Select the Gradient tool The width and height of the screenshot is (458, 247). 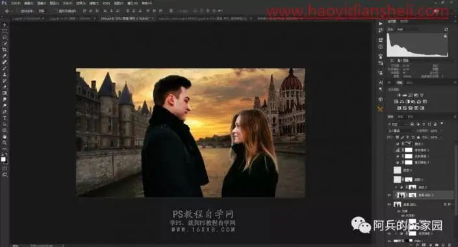[x=5, y=93]
